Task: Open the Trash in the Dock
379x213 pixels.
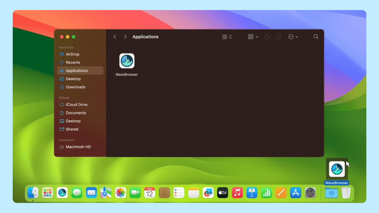Action: coord(346,193)
